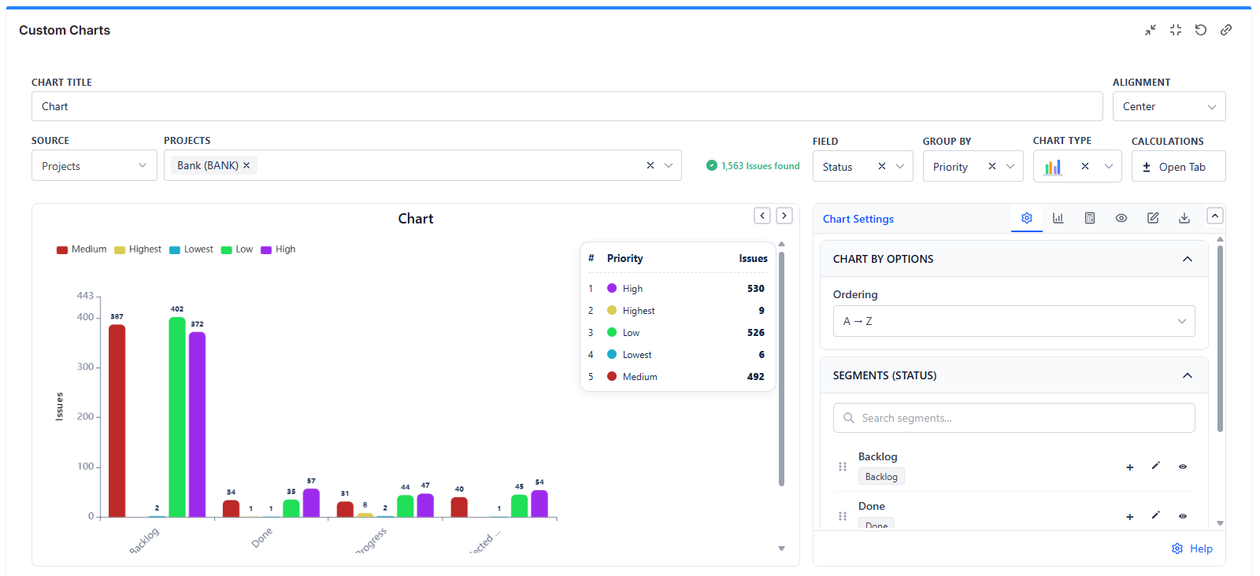Click the chart area vertical scrollbar
This screenshot has width=1260, height=576.
[x=781, y=369]
